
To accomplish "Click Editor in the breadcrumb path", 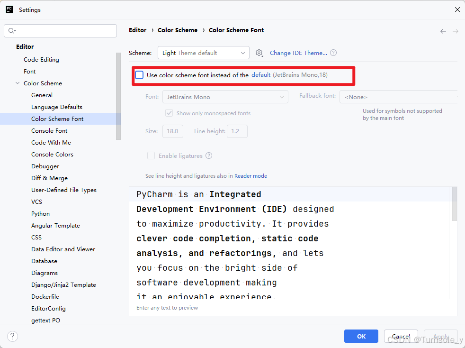I will 138,30.
